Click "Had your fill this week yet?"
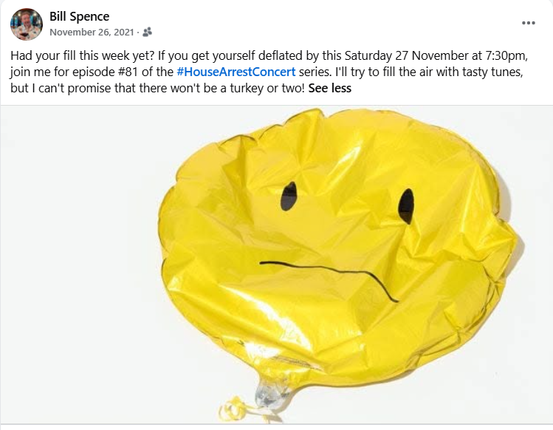553x430 pixels. coord(83,55)
